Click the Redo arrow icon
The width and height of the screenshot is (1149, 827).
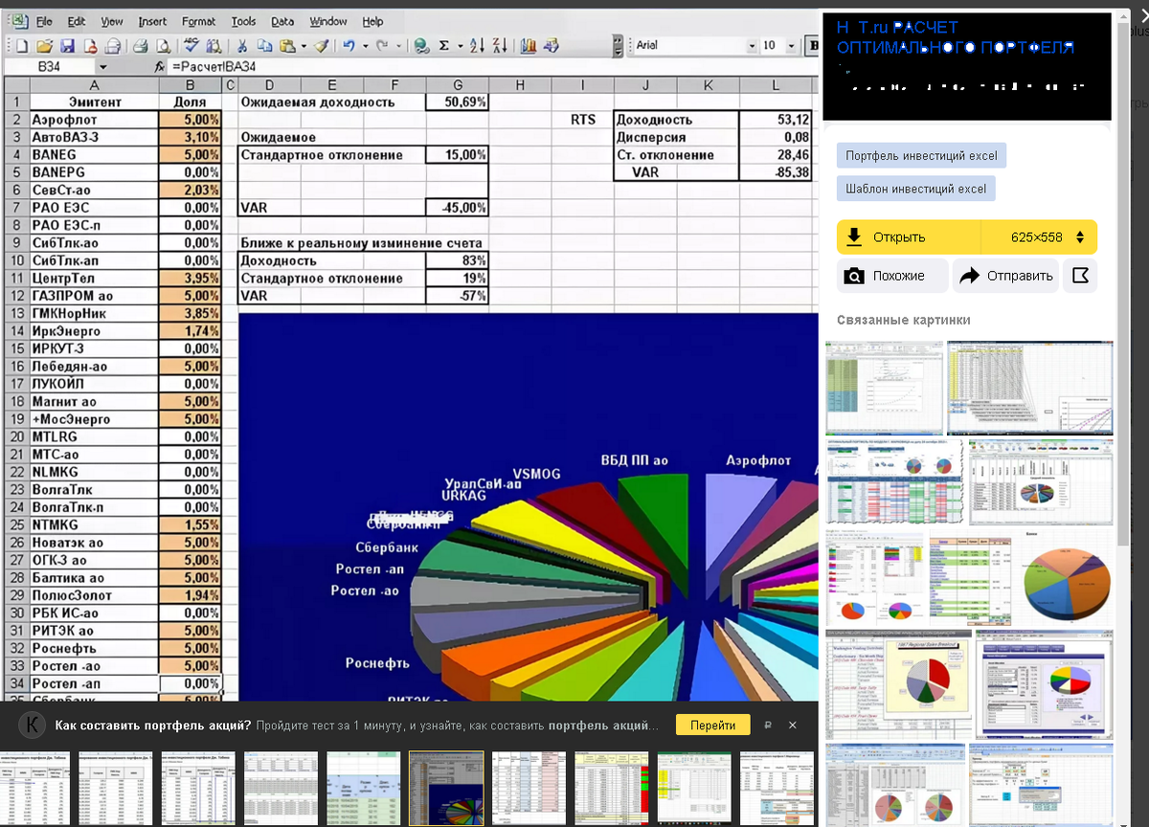tap(382, 46)
